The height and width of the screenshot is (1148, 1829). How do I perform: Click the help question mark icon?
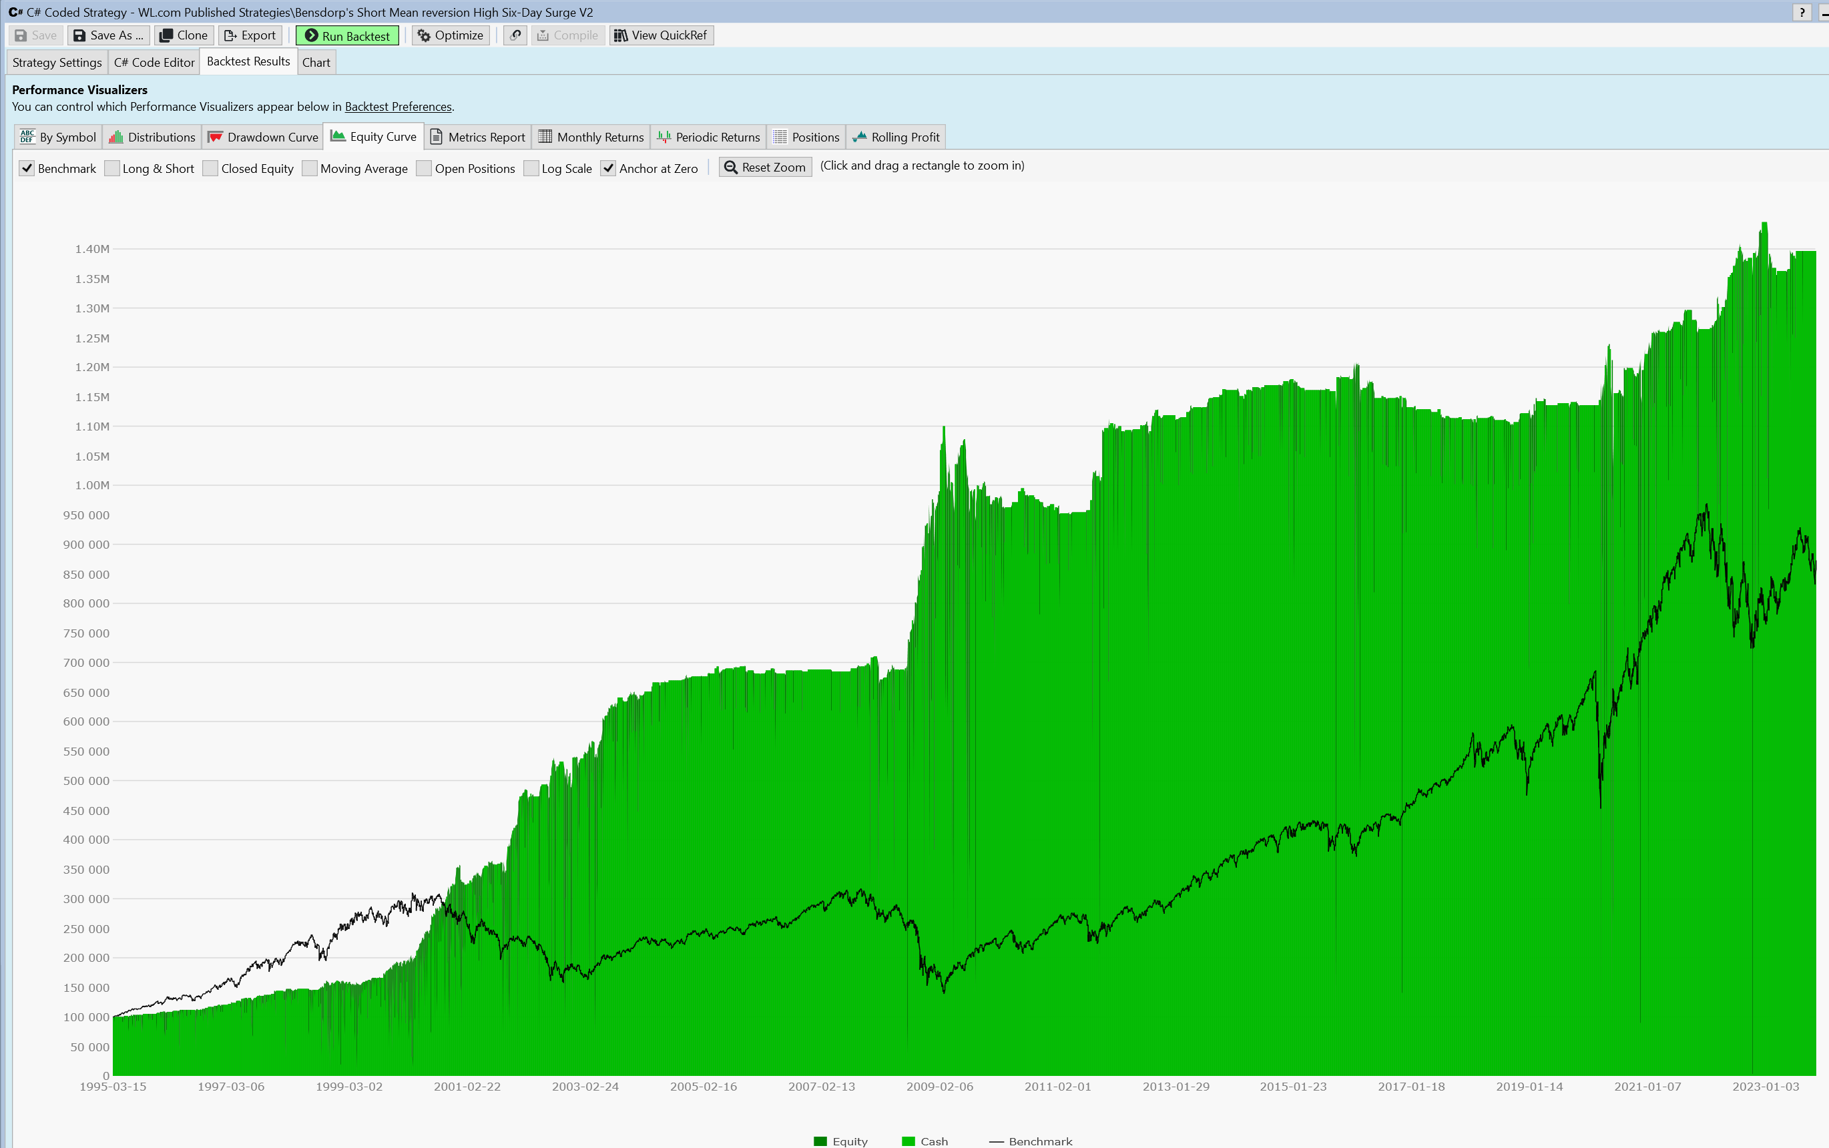point(1802,12)
